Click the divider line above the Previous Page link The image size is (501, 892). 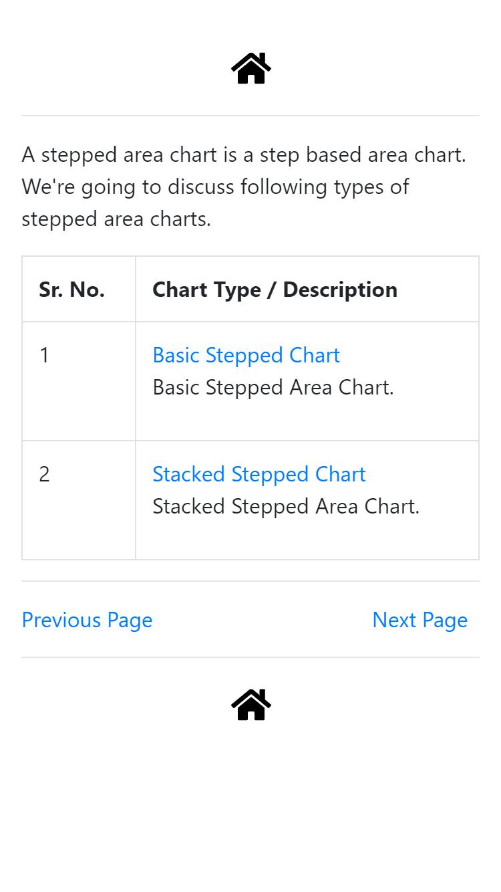point(251,581)
